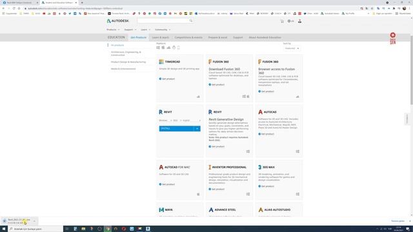
Task: Filter by mobile platform icon
Action: (x=179, y=48)
